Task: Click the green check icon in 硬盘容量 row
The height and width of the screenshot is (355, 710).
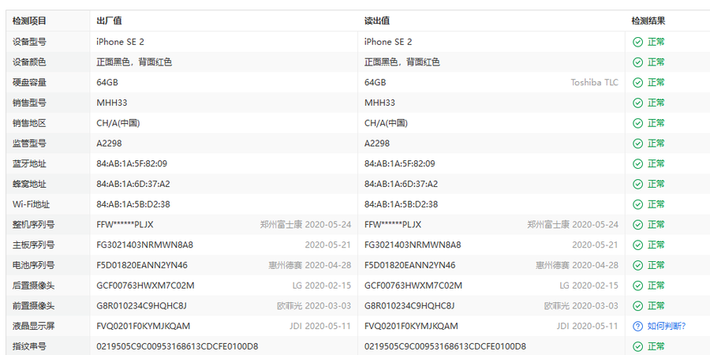Action: (637, 83)
